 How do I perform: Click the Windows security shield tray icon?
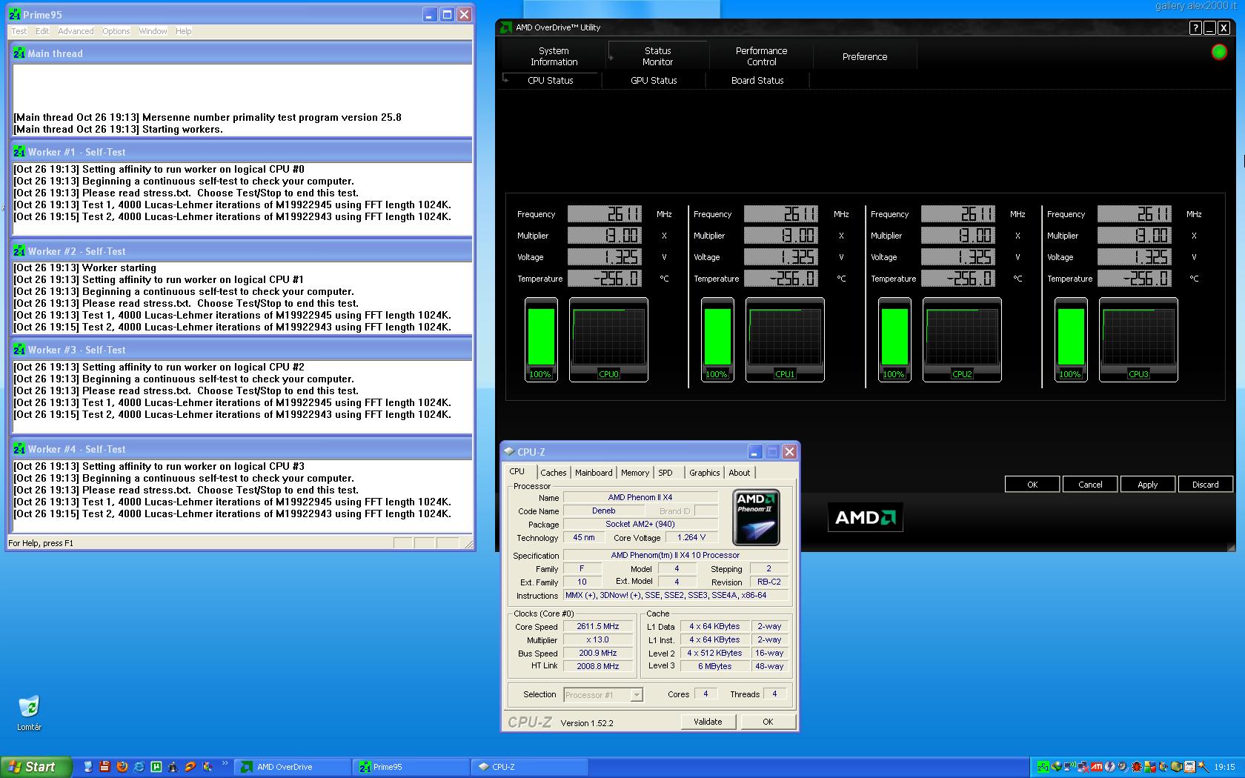[1150, 767]
